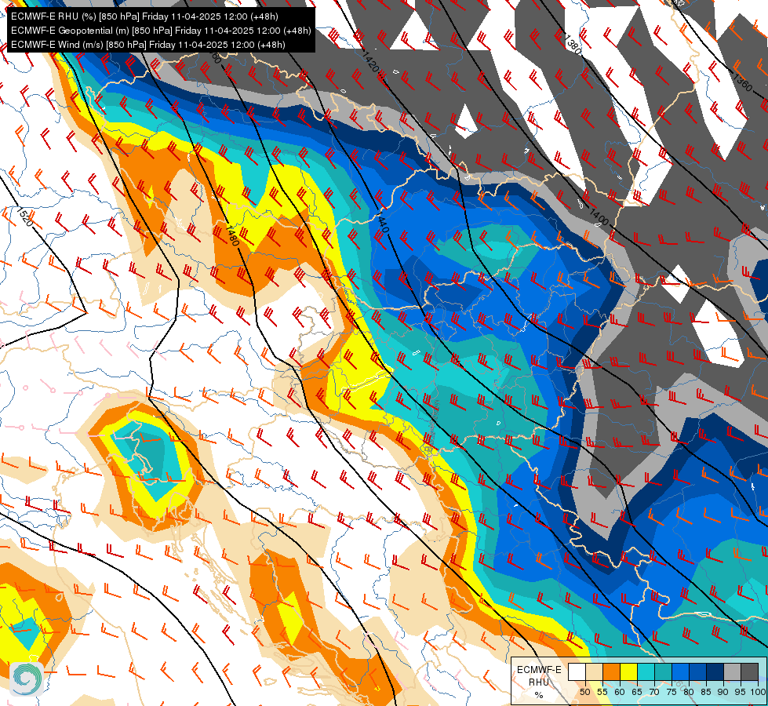768x706 pixels.
Task: Select the 'ECMWF-E RHU (%) [850 hPa]' title line
Action: (x=144, y=16)
